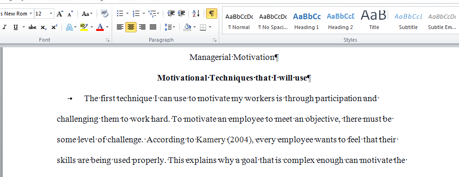Screen dimensions: 459x177
Task: Open font color dropdown arrow
Action: pos(107,28)
